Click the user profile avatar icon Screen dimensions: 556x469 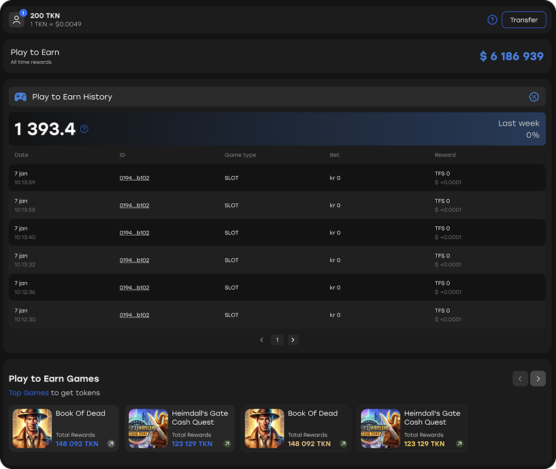[16, 20]
